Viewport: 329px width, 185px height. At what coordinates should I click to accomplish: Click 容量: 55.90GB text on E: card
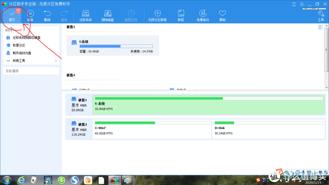(x=89, y=51)
